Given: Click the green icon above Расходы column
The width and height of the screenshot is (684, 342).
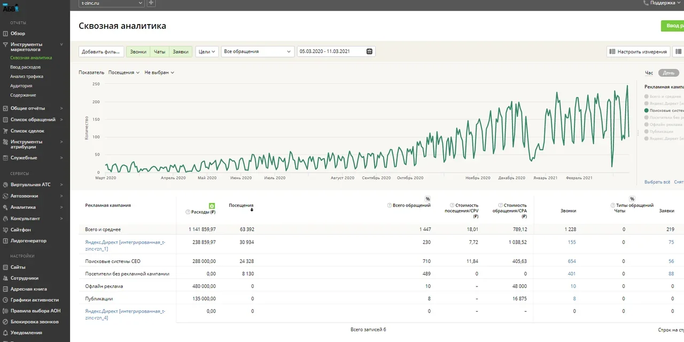Looking at the screenshot, I should pos(212,206).
